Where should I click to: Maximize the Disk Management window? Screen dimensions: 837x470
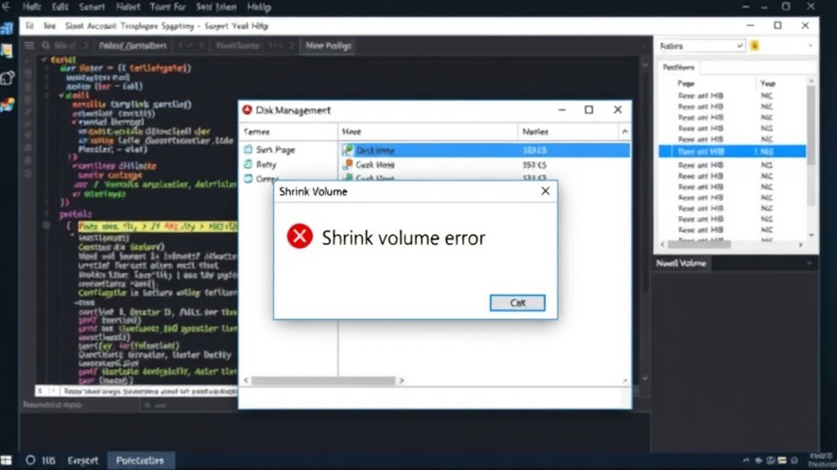[x=589, y=110]
